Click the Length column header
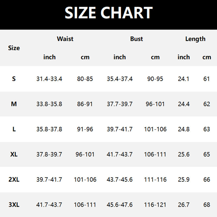This screenshot has width=217, height=217. pyautogui.click(x=195, y=39)
